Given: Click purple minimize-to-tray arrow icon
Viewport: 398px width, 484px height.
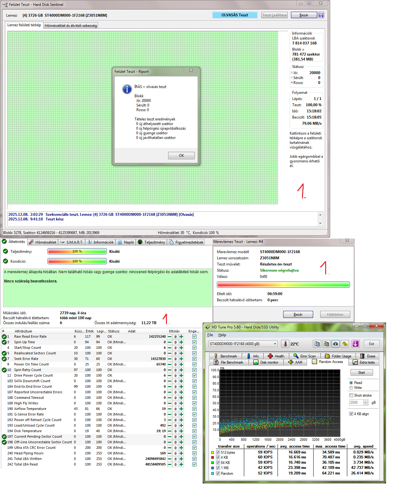Looking at the screenshot, I should 356,344.
